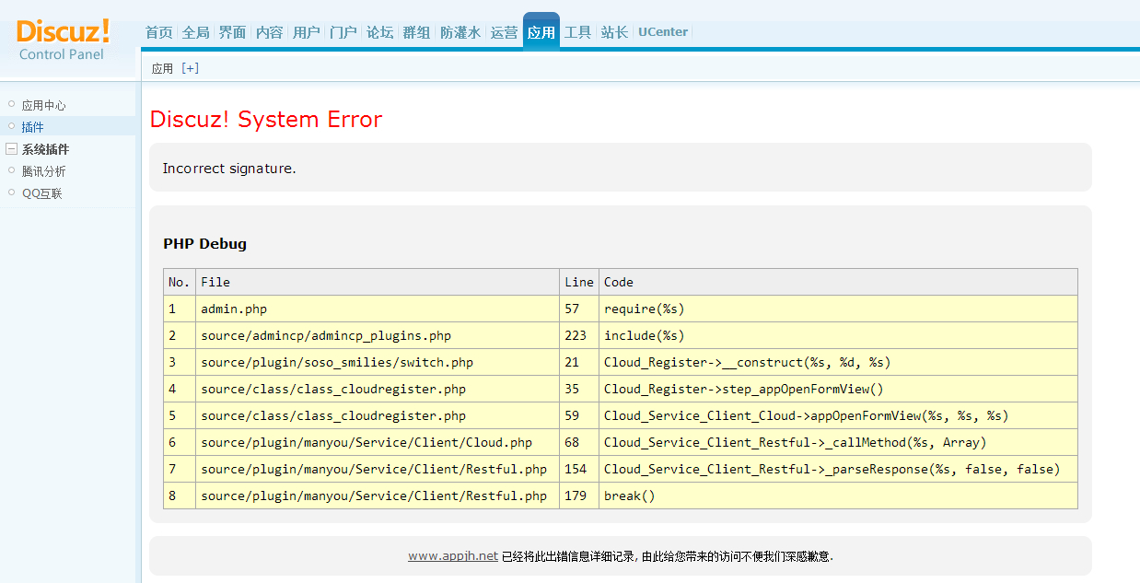The image size is (1140, 583).
Task: Open 应用中心 in the sidebar
Action: point(44,105)
